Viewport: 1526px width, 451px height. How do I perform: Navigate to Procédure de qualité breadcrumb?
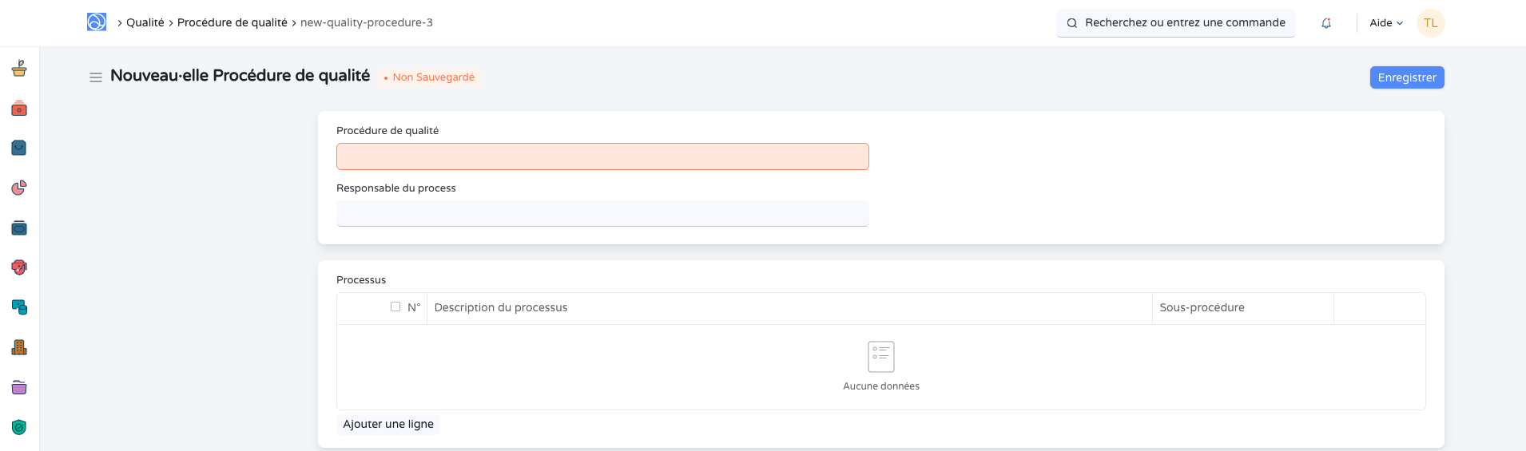tap(232, 22)
